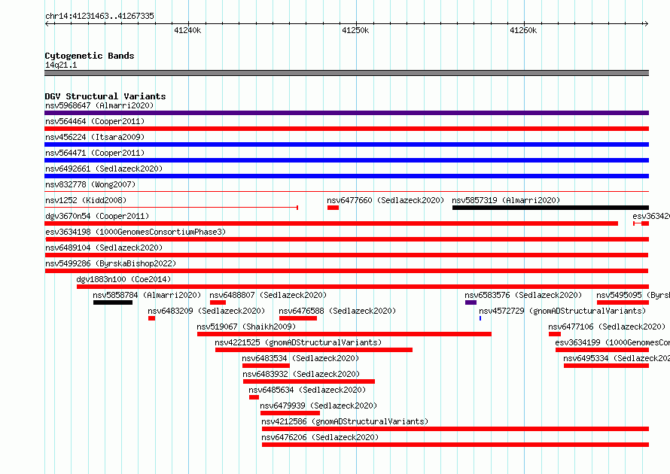Open the nsv5499286 (ByrskaBishop2022) label

(111, 263)
